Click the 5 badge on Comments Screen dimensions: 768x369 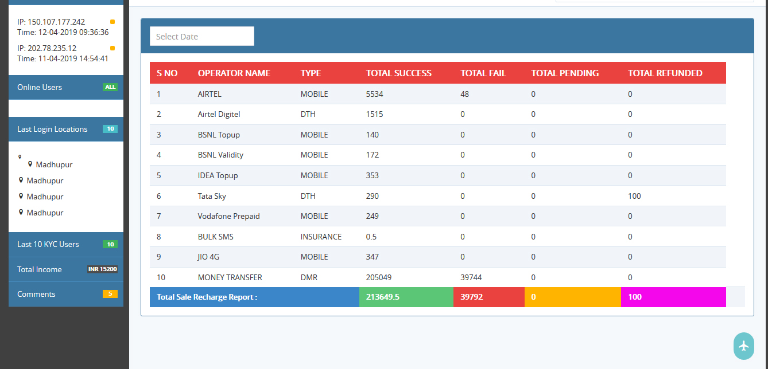pos(110,294)
